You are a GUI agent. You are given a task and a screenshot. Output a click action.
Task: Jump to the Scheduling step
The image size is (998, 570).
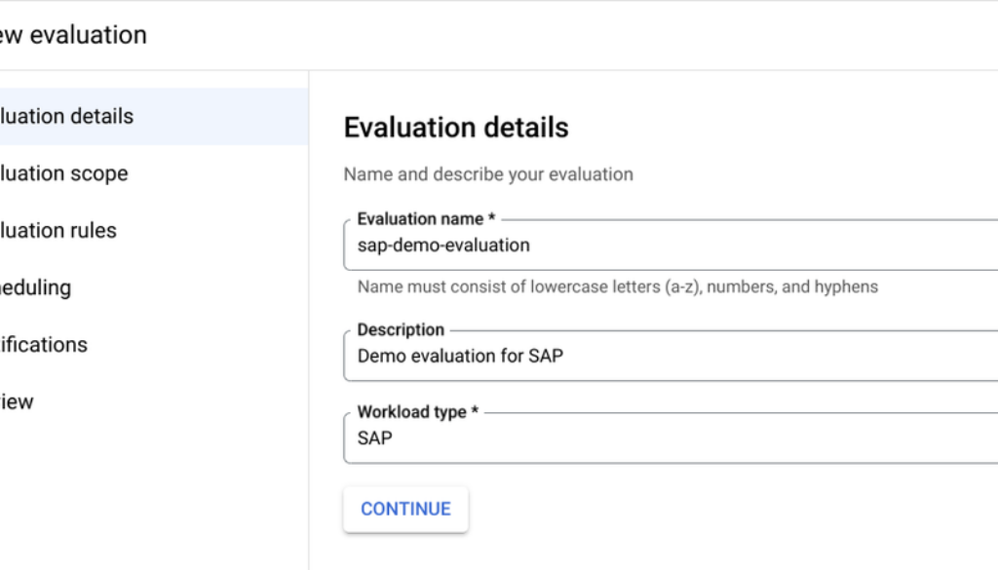click(x=36, y=287)
